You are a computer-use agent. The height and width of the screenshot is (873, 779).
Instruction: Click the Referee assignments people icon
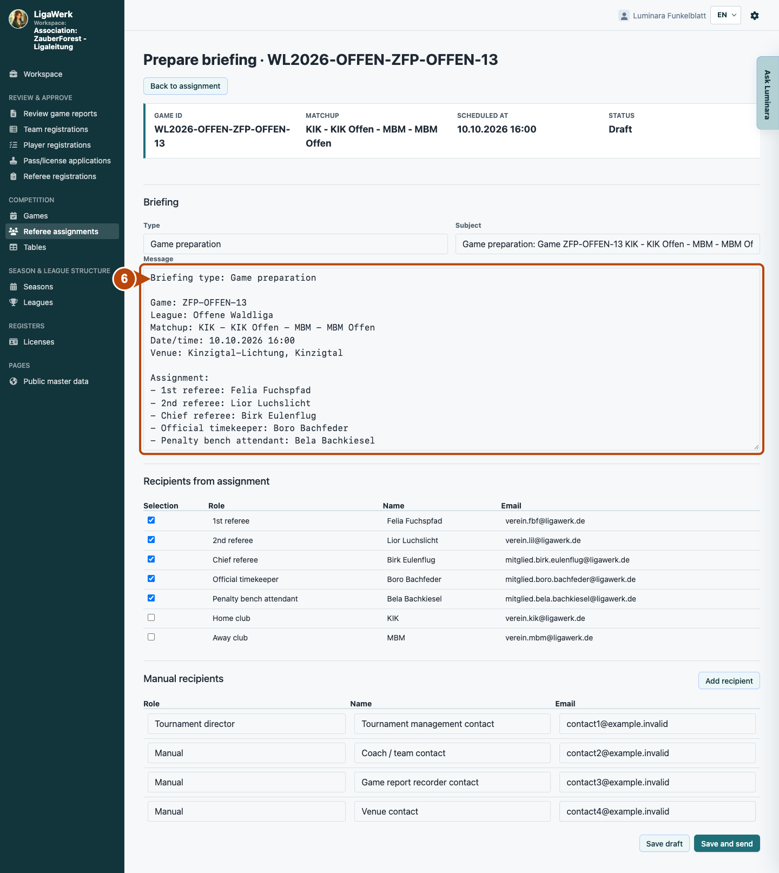coord(14,232)
